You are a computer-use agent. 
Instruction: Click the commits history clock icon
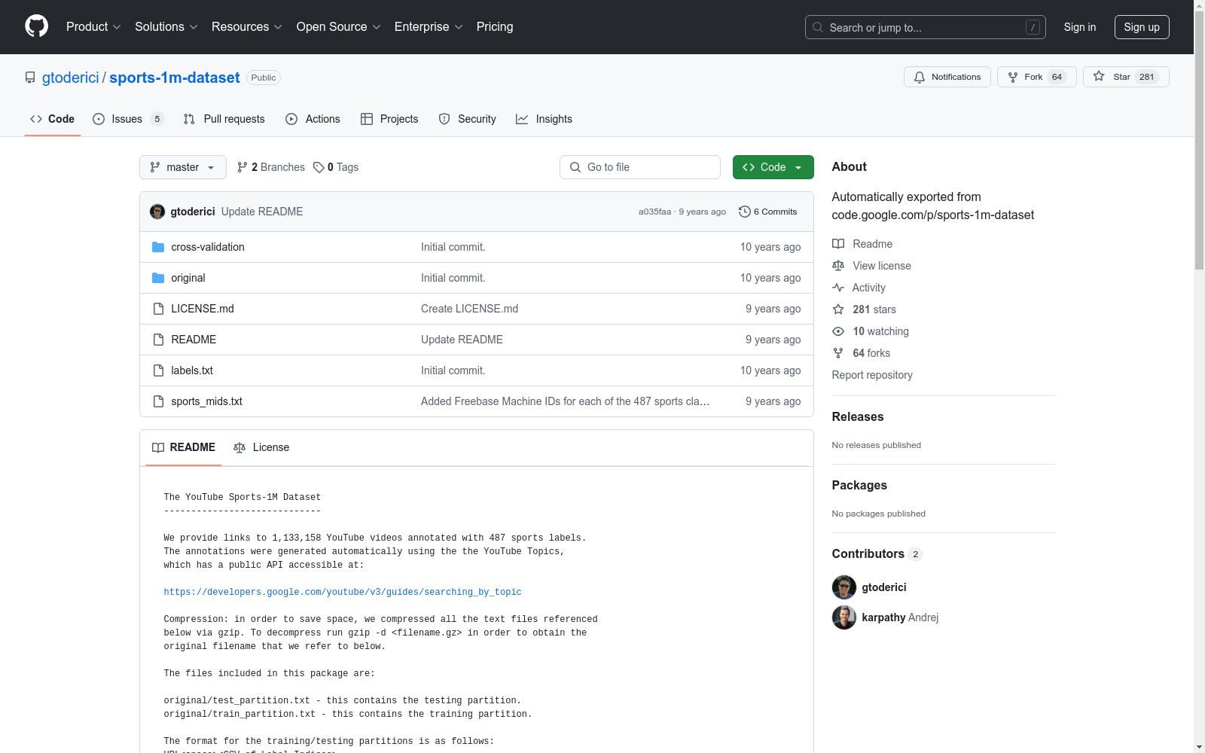point(745,212)
